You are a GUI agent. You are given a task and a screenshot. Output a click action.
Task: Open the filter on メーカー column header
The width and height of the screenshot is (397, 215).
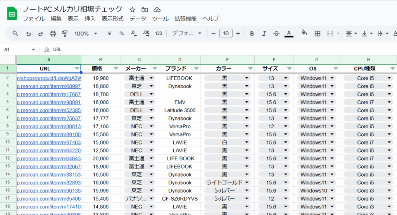(155, 69)
